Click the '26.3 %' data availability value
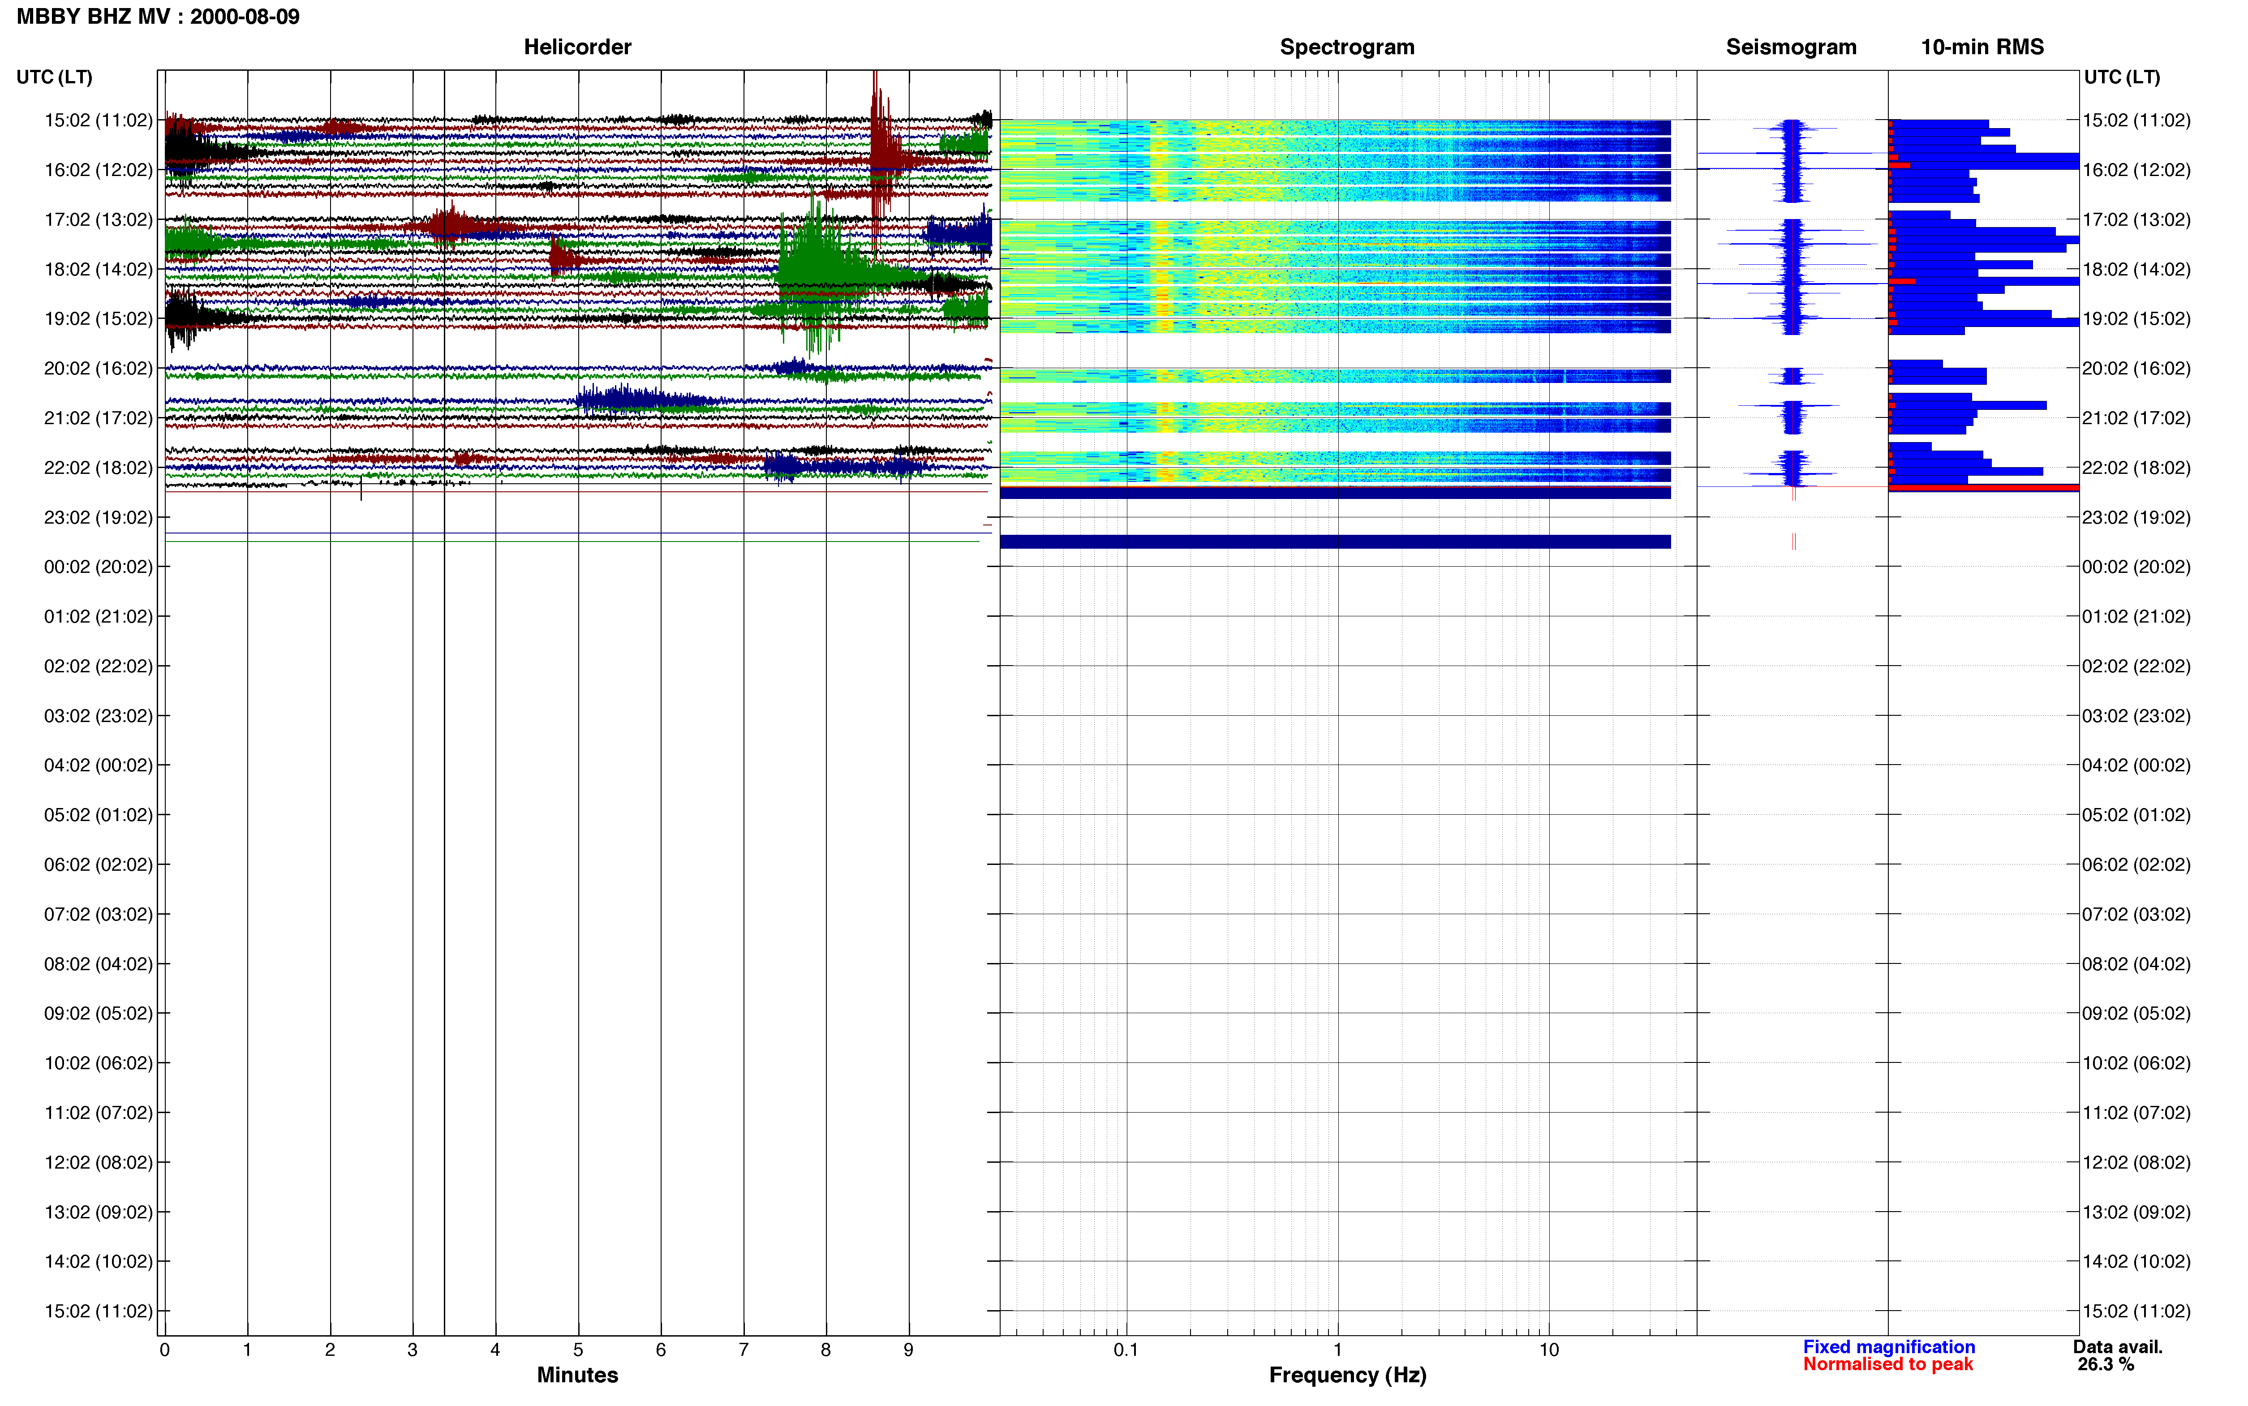The height and width of the screenshot is (1406, 2248). coord(2106,1364)
